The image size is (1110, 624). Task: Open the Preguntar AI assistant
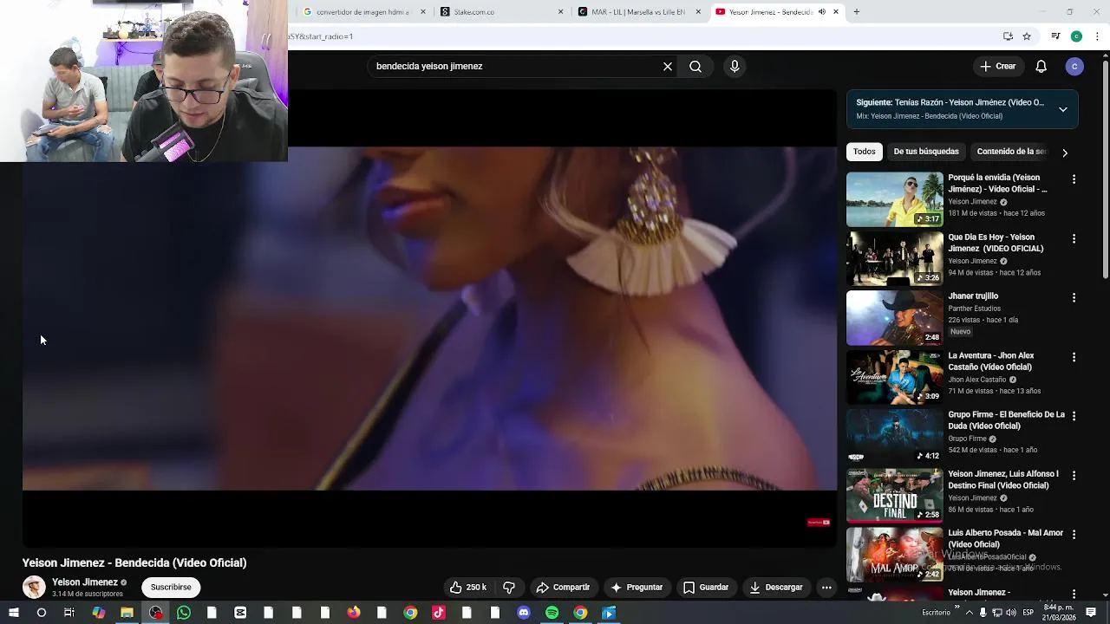click(637, 588)
